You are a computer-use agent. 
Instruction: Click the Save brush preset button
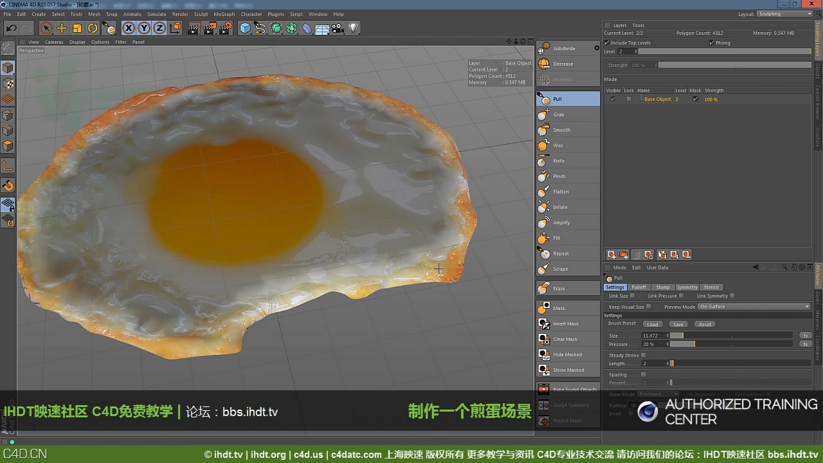678,324
